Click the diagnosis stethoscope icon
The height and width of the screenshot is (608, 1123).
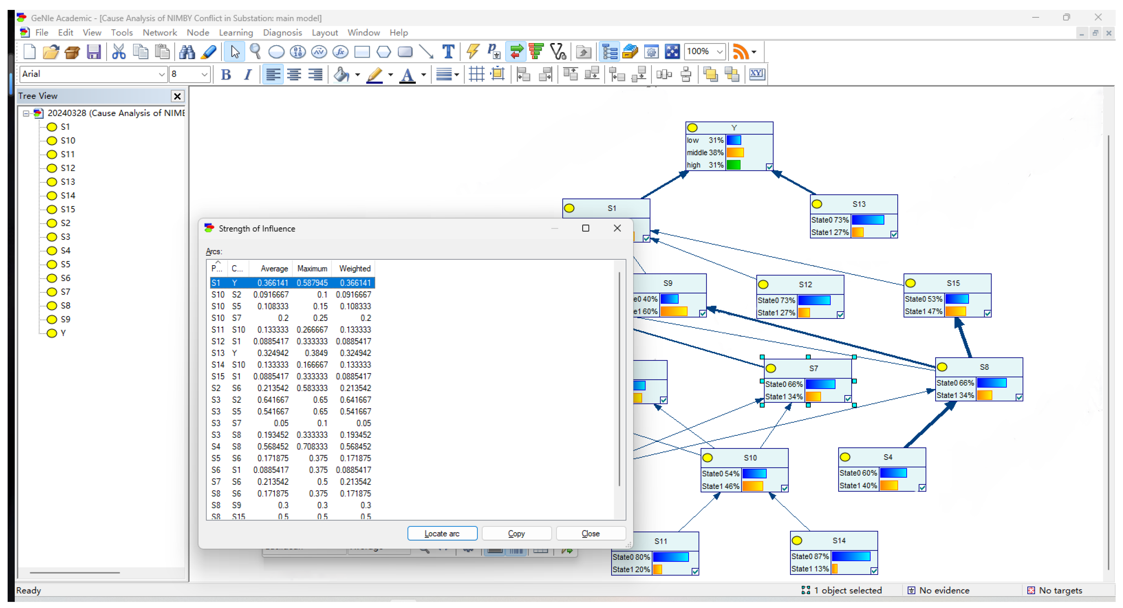tap(558, 52)
